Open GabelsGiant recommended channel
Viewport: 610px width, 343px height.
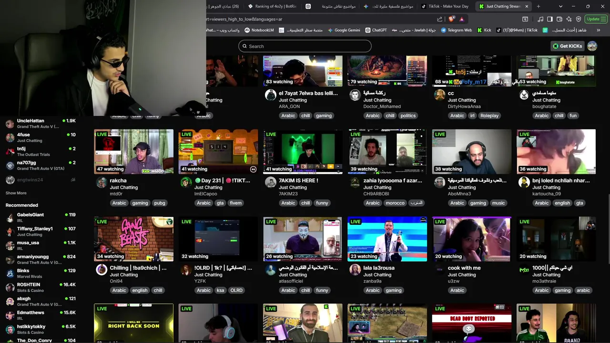[41, 218]
